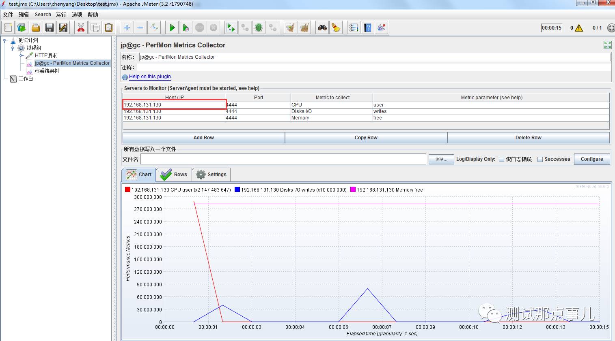Click the Delete Row button

[x=529, y=138]
